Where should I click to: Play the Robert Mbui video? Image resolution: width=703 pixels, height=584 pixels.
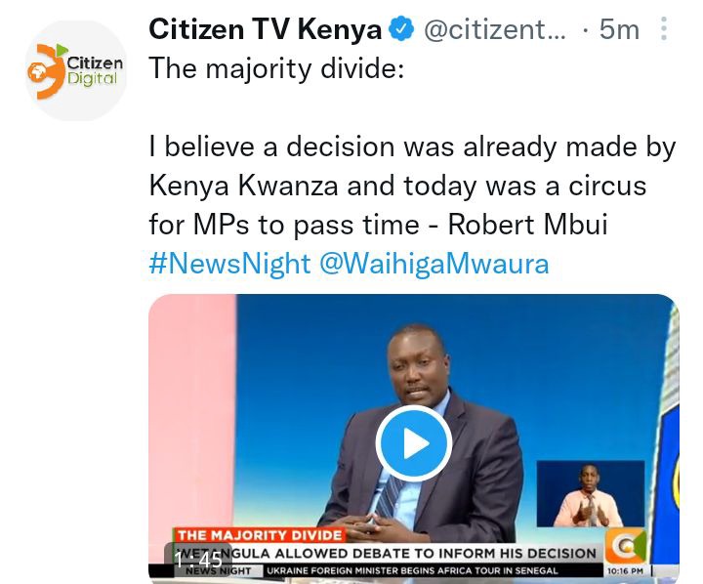413,443
